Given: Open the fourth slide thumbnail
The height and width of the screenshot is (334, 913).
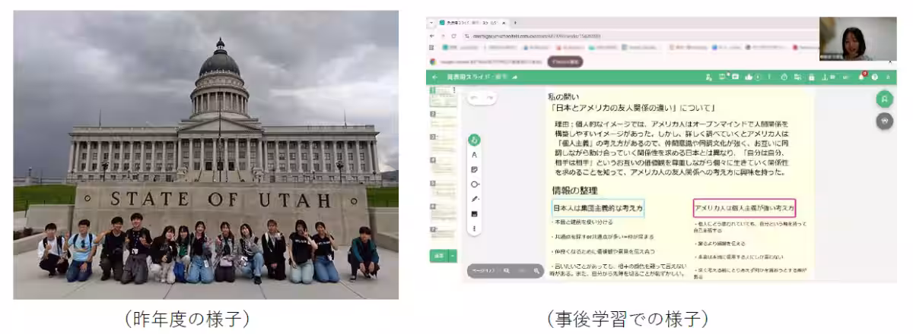Looking at the screenshot, I should (x=443, y=166).
